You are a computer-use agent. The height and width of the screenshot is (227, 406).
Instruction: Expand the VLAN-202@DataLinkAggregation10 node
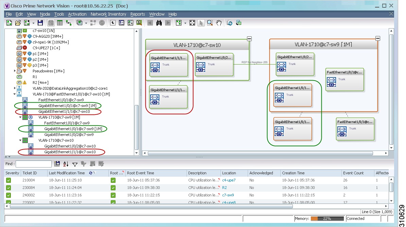[15, 88]
